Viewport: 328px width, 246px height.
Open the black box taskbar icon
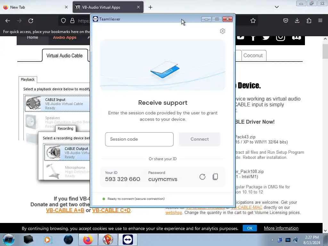coord(28,240)
